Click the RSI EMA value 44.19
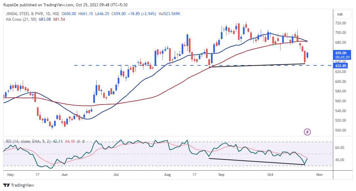The height and width of the screenshot is (191, 356). click(x=70, y=141)
